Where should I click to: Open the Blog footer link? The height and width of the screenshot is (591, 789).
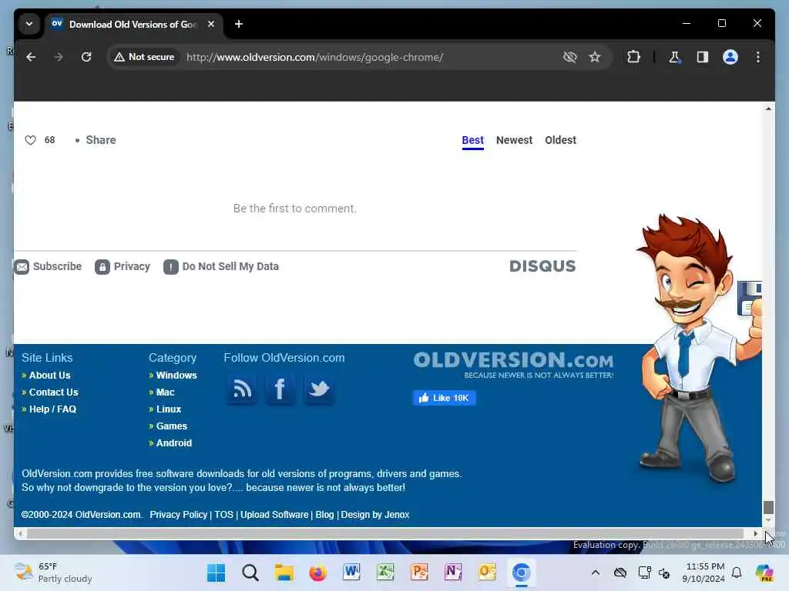coord(324,515)
